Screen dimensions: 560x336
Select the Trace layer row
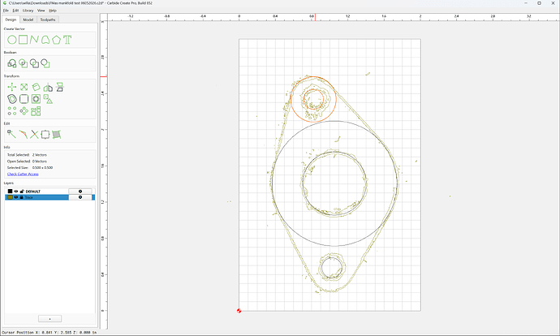coord(50,197)
